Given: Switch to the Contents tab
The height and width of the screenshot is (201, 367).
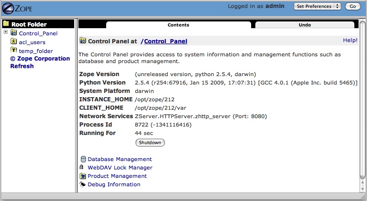Looking at the screenshot, I should [x=178, y=25].
